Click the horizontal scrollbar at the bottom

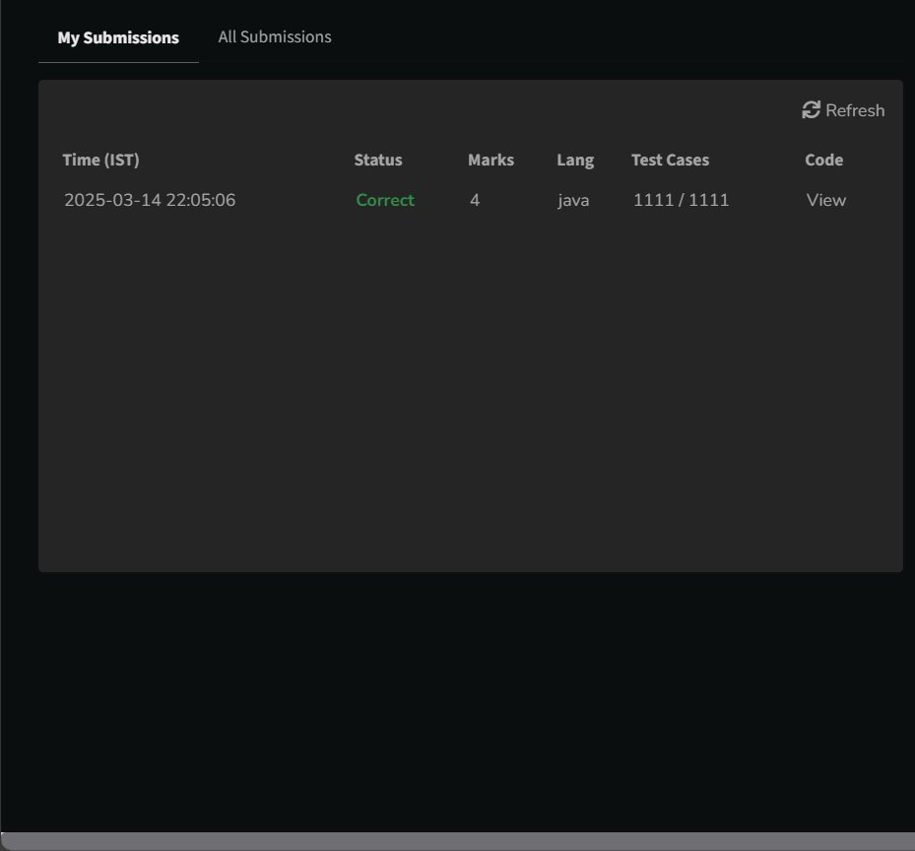(x=457, y=841)
